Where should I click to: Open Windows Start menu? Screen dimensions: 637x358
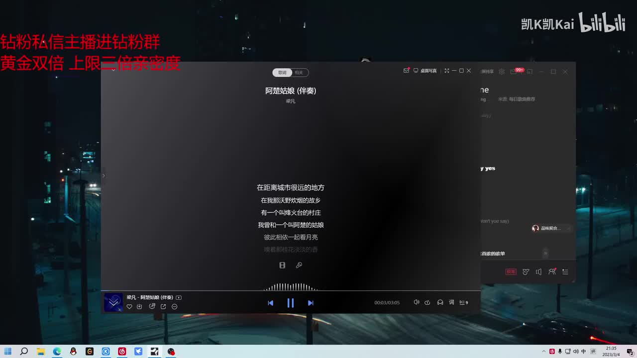pos(8,352)
